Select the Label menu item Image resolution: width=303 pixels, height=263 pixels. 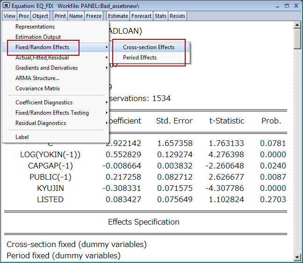point(22,137)
